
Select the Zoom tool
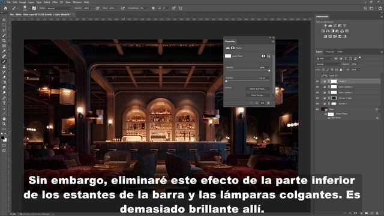pyautogui.click(x=4, y=124)
